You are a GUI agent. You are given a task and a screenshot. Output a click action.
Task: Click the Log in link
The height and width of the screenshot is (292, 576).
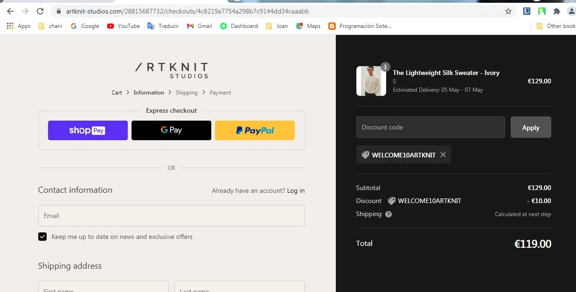pos(296,190)
